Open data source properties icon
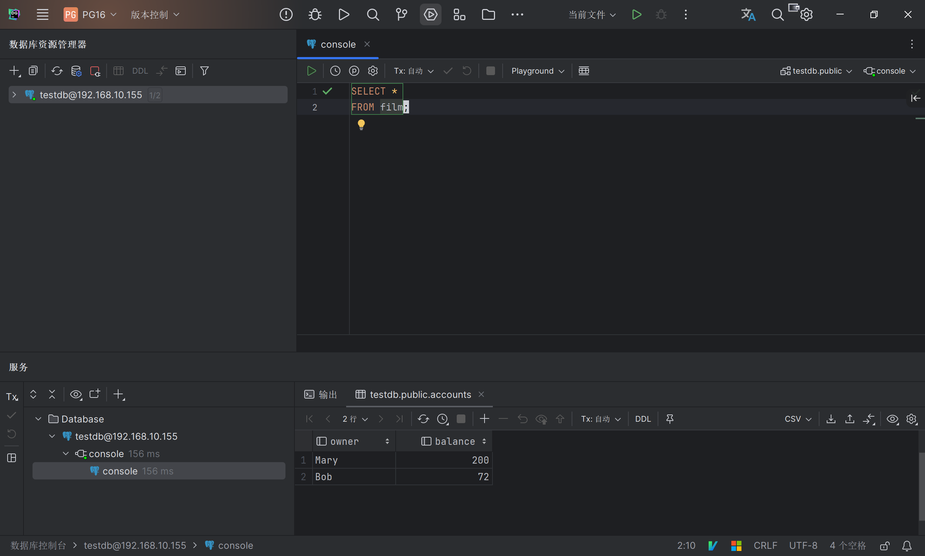This screenshot has height=556, width=925. point(76,71)
